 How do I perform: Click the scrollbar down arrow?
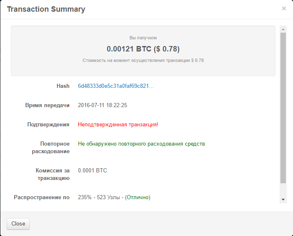tap(283, 200)
